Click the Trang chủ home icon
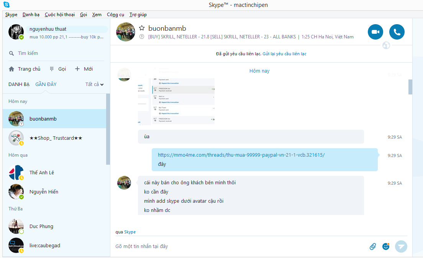423x258 pixels. pyautogui.click(x=11, y=69)
